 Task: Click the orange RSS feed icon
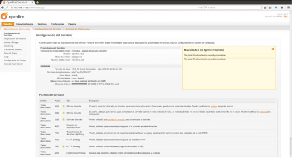(x=273, y=49)
